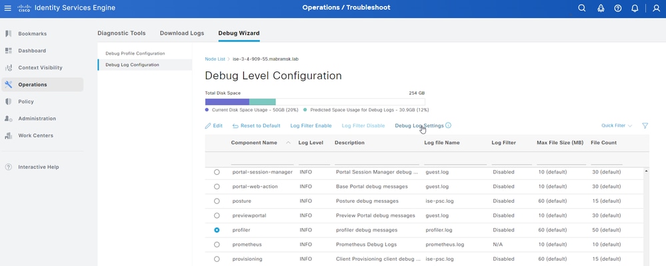Open Debug Profile Configuration menu item
This screenshot has width=666, height=266.
click(135, 53)
